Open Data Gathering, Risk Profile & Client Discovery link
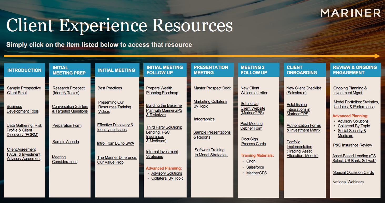This screenshot has height=203, width=385. (x=24, y=130)
